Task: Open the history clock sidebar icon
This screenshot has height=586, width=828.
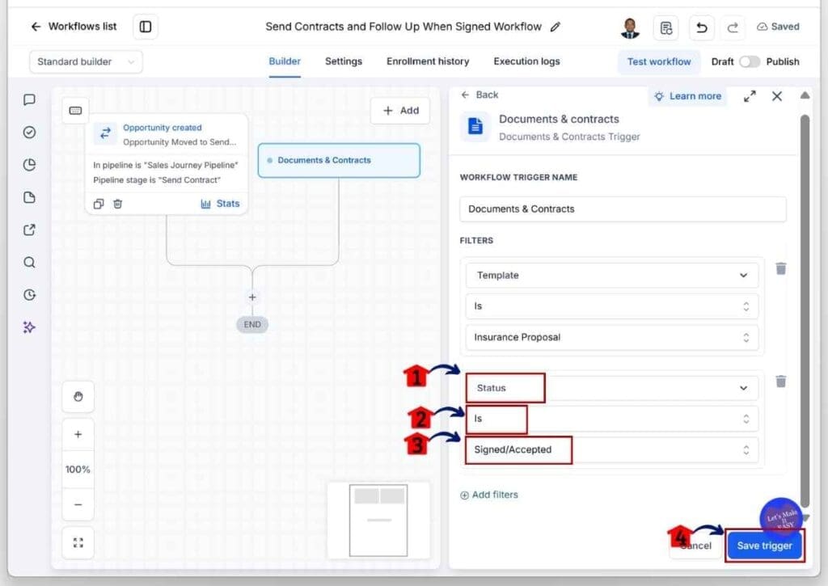Action: click(30, 294)
